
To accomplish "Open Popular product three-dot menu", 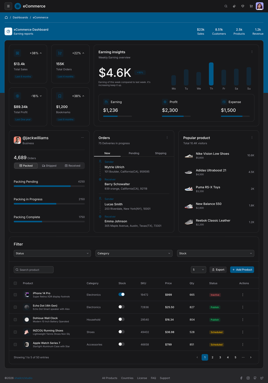I will click(x=252, y=137).
